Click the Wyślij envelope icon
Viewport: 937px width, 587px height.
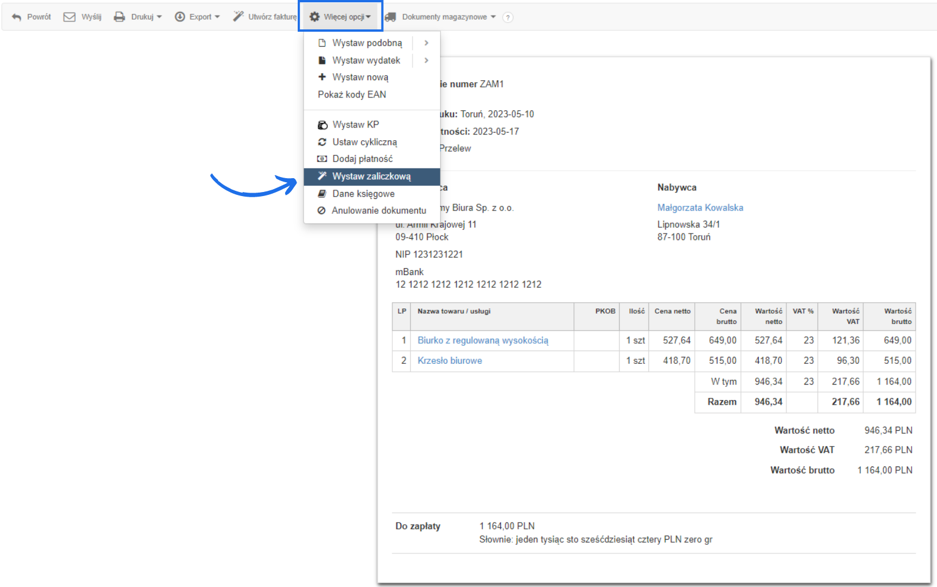pyautogui.click(x=69, y=17)
